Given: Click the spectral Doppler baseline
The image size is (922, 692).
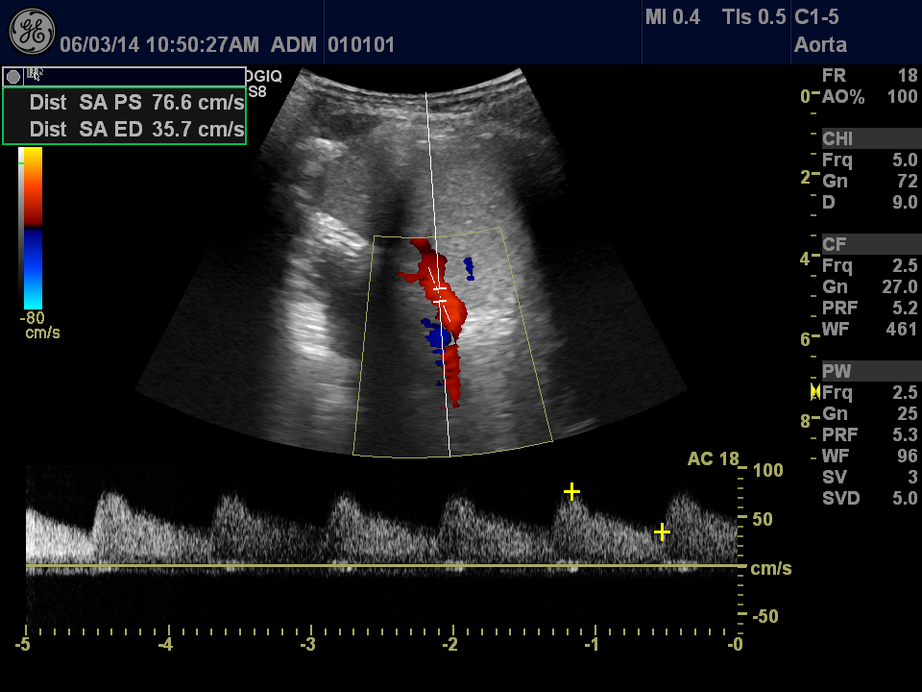Looking at the screenshot, I should [x=384, y=565].
